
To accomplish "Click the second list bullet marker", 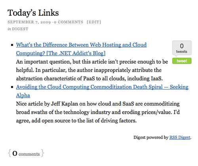I will 12,87.
